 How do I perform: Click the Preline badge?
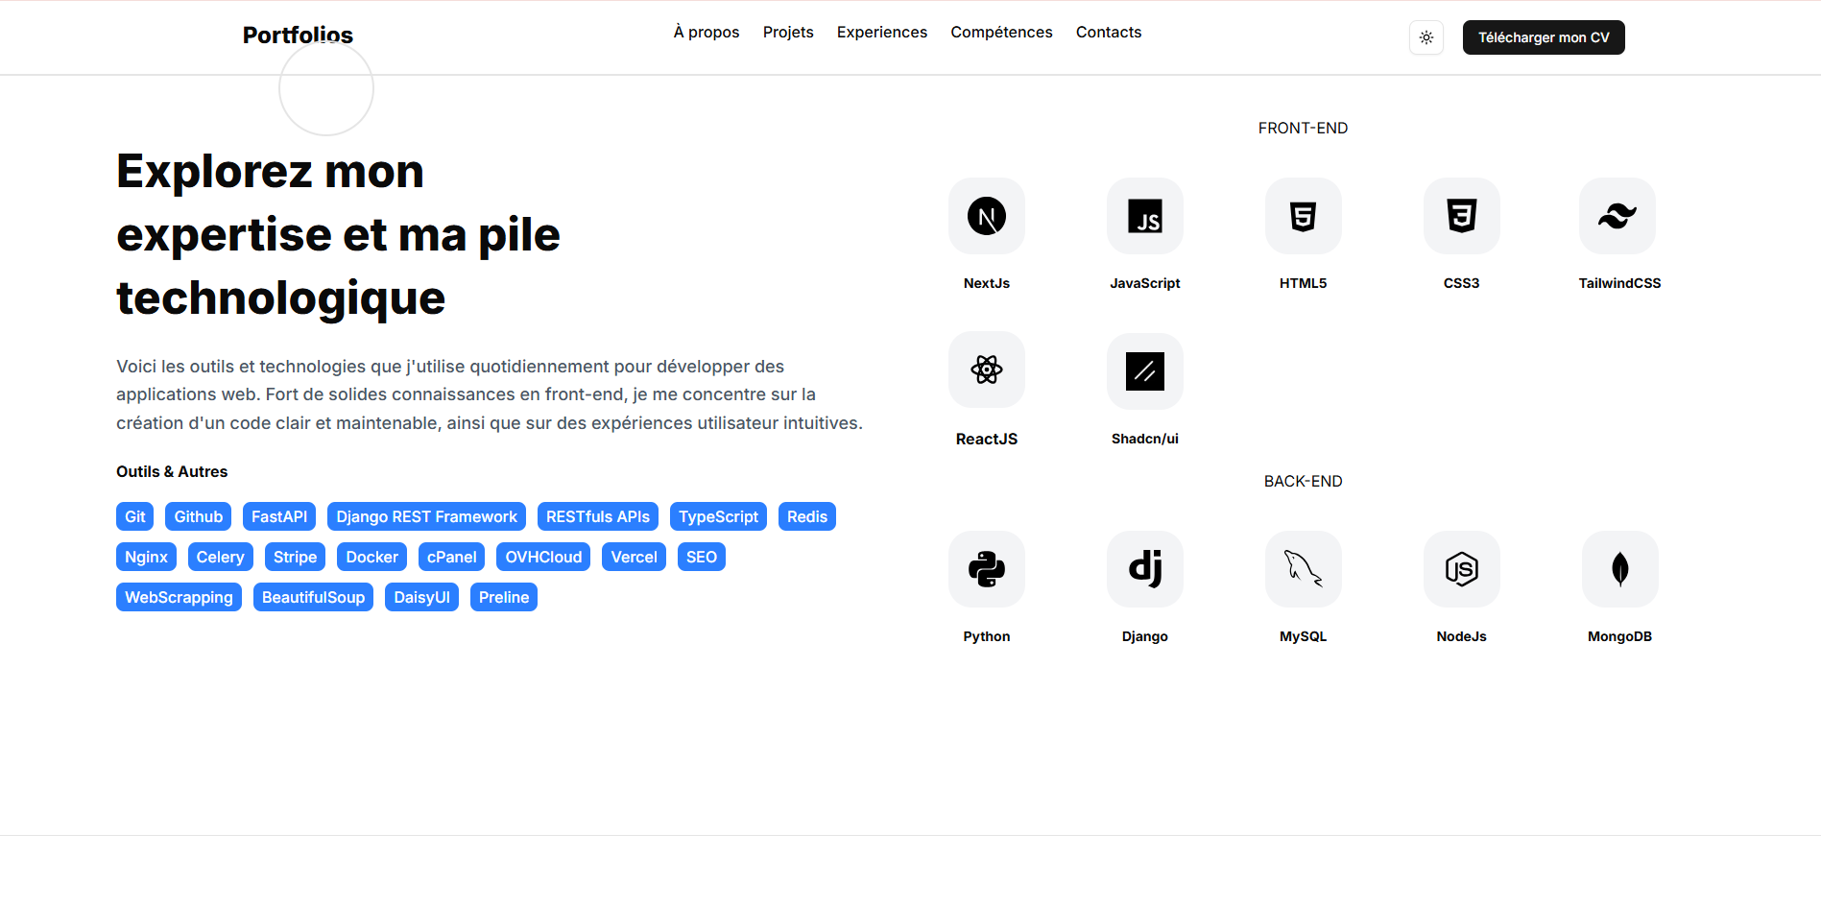(x=504, y=597)
